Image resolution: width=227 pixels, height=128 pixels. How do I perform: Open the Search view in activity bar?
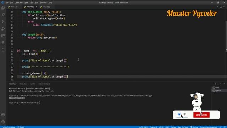pyautogui.click(x=3, y=15)
